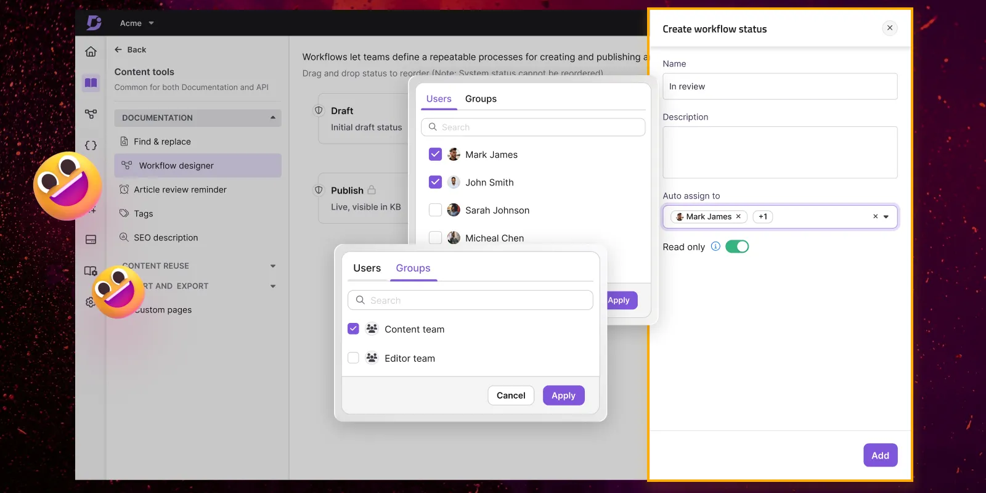Clear all Auto assign to selections
Screen dimensions: 986x493
coord(875,216)
